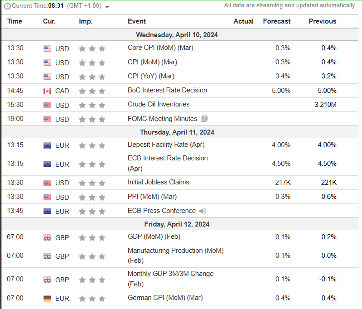Click the Imp. column header

85,21
